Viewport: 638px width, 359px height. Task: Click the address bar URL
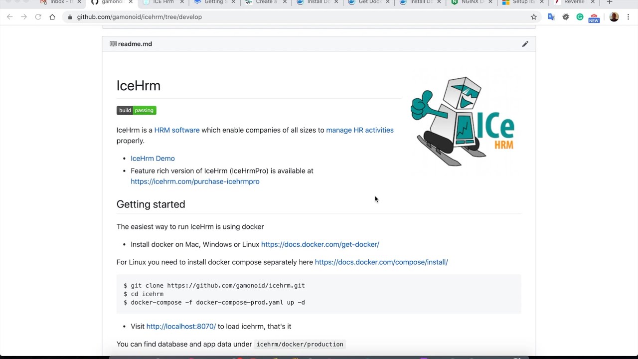[x=140, y=17]
